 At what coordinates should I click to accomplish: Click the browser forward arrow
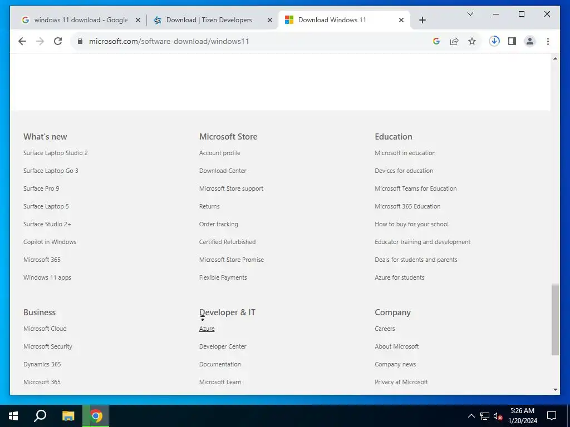click(x=40, y=41)
